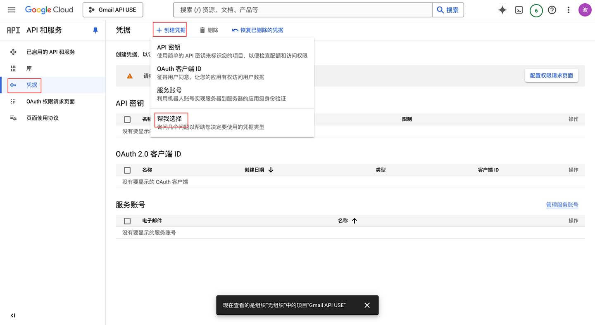Select all checkbox in OAuth 2.0 客户端 ID table
Image resolution: width=595 pixels, height=325 pixels.
127,170
